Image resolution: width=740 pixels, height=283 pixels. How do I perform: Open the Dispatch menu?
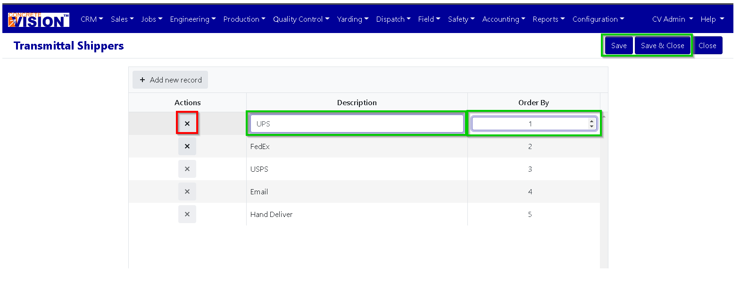pos(393,19)
